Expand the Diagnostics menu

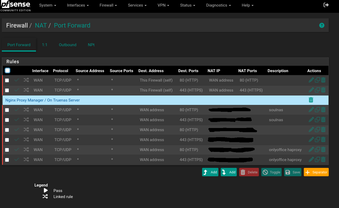(218, 5)
